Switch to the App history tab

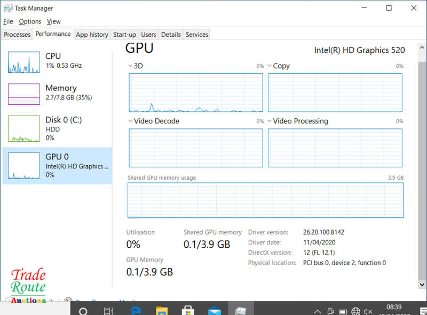click(92, 35)
